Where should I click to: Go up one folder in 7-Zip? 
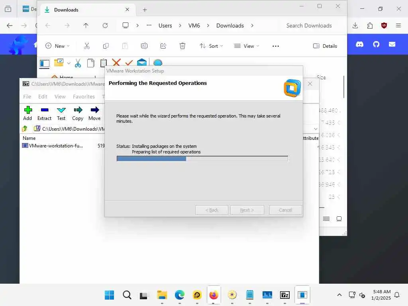pyautogui.click(x=25, y=129)
